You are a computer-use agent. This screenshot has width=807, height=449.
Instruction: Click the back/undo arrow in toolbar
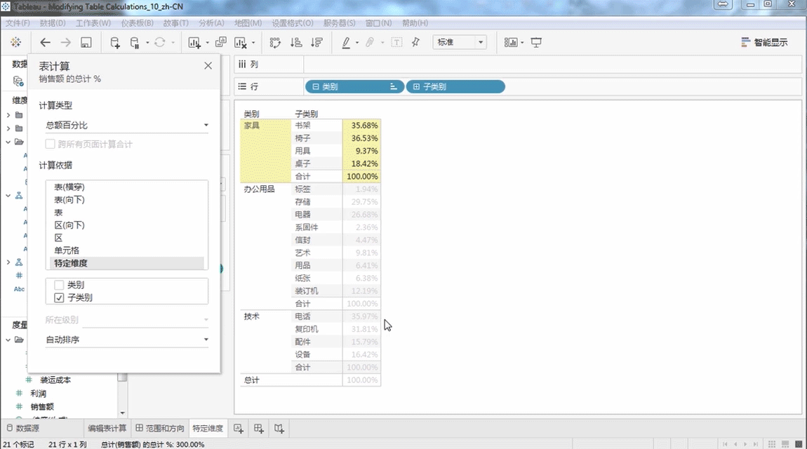click(46, 43)
